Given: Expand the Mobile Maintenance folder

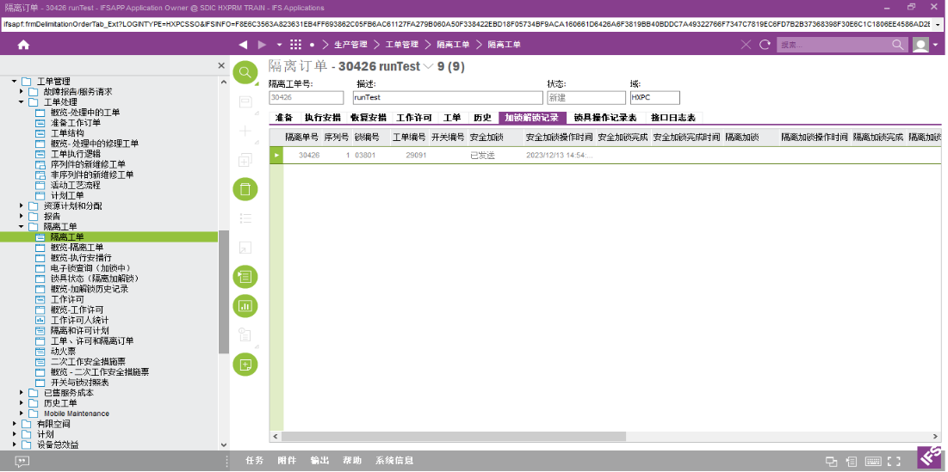Looking at the screenshot, I should [22, 414].
